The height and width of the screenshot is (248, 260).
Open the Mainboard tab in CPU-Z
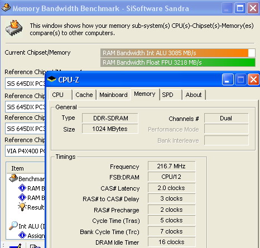pyautogui.click(x=113, y=95)
